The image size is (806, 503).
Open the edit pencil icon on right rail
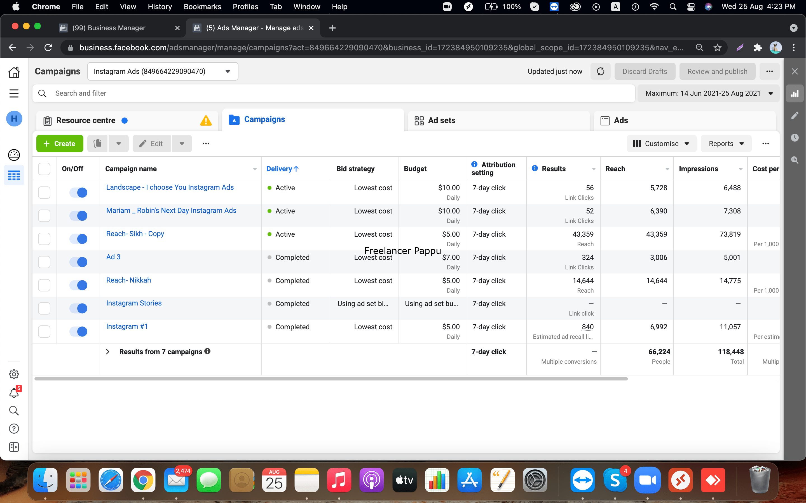point(795,116)
